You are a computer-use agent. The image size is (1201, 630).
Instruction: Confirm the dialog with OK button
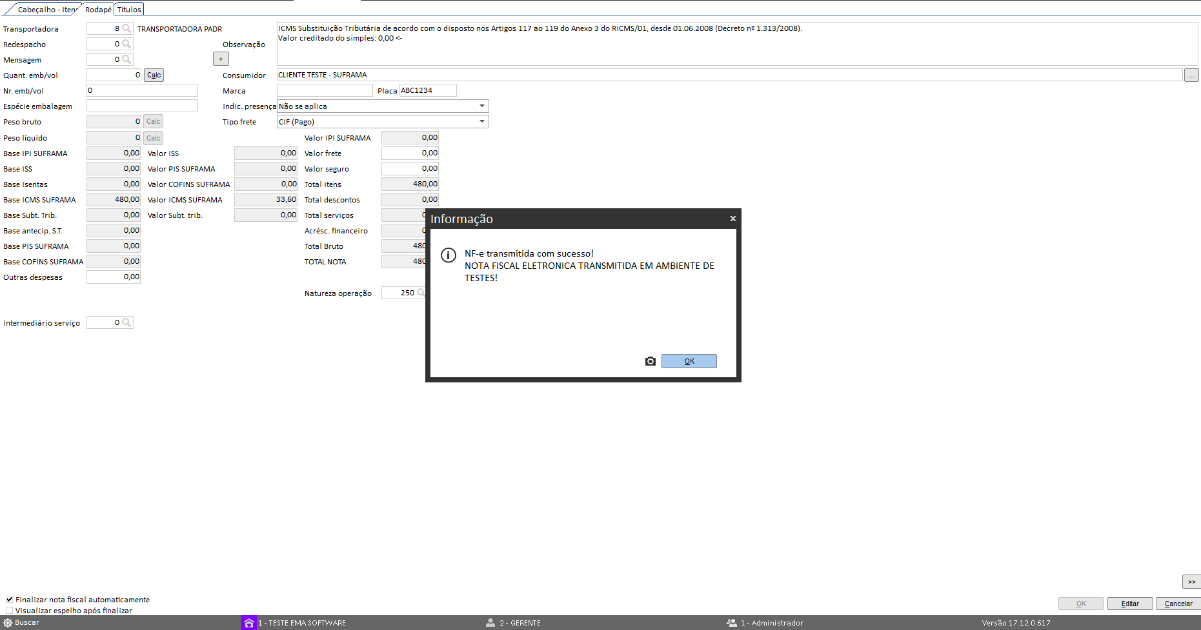[x=689, y=361]
